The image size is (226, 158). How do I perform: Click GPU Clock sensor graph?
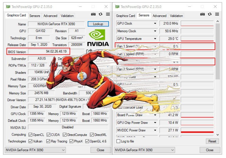(197, 23)
